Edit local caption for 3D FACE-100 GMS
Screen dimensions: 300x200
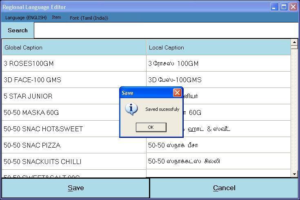(218, 80)
